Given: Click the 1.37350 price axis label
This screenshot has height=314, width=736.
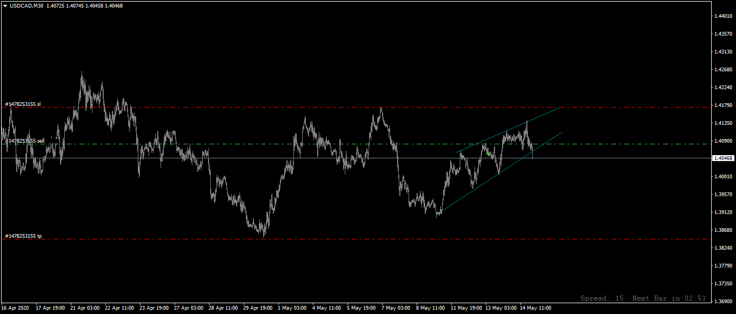Looking at the screenshot, I should pyautogui.click(x=723, y=284).
